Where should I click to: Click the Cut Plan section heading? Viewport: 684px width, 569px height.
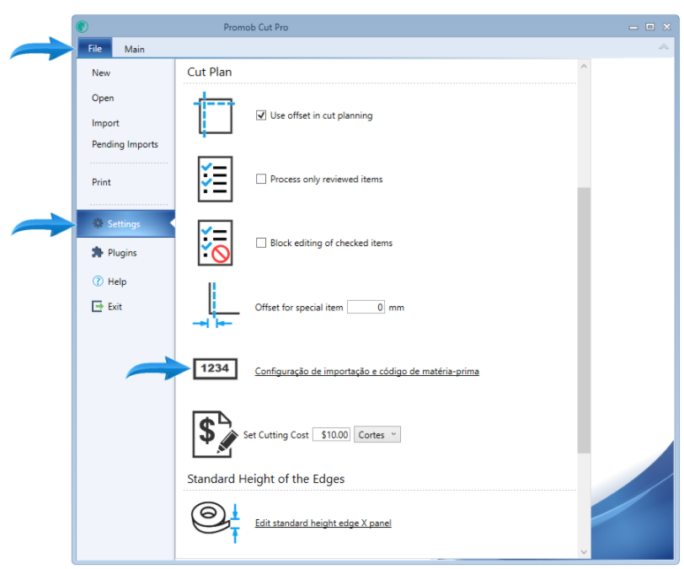tap(210, 72)
